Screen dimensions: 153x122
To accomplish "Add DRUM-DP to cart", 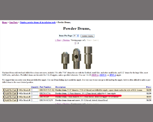I will pyautogui.click(x=10, y=97).
